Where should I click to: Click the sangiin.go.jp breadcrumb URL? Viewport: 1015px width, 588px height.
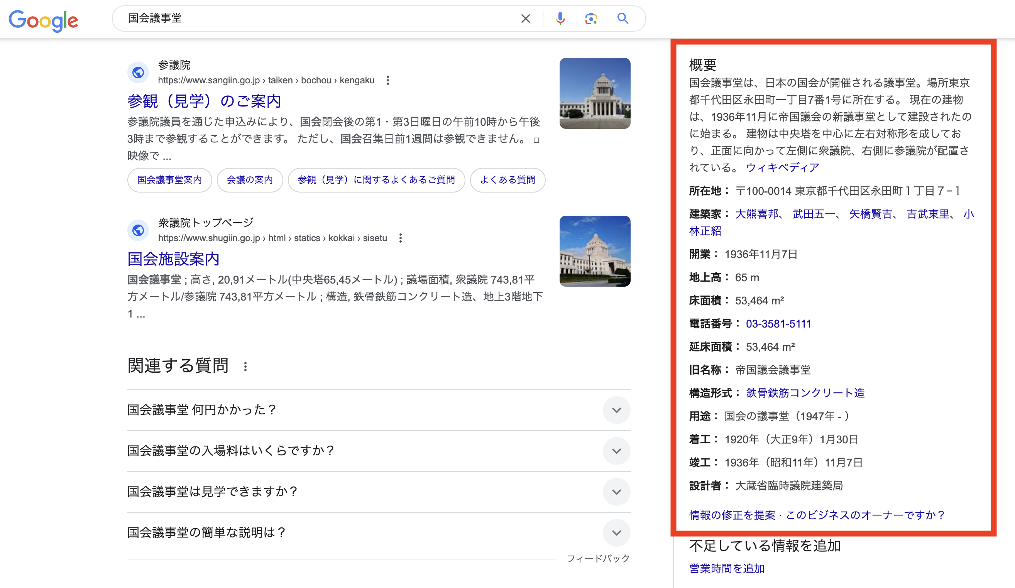click(x=266, y=80)
